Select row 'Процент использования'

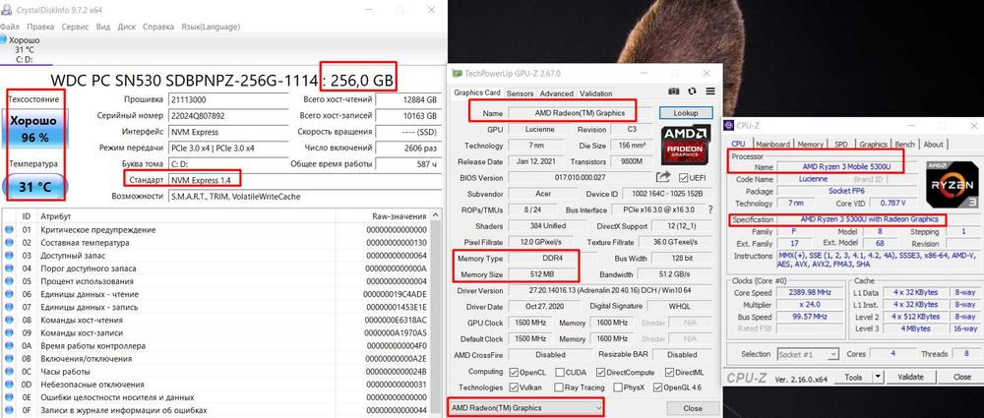tap(215, 281)
